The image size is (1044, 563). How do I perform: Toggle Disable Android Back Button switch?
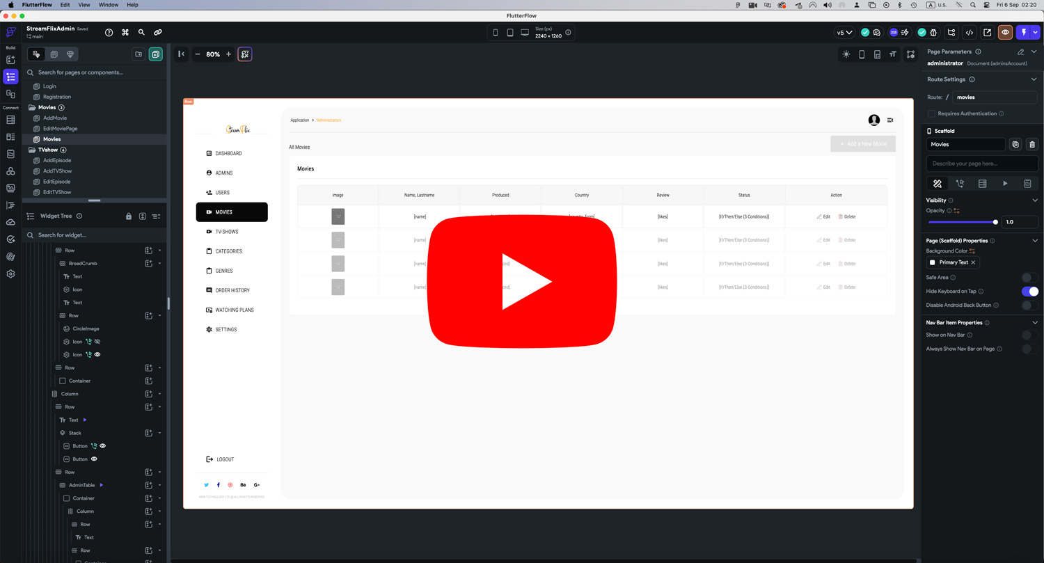(1029, 306)
